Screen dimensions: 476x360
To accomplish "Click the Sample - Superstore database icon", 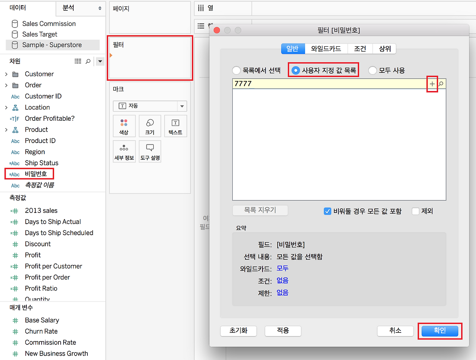I will coord(15,45).
